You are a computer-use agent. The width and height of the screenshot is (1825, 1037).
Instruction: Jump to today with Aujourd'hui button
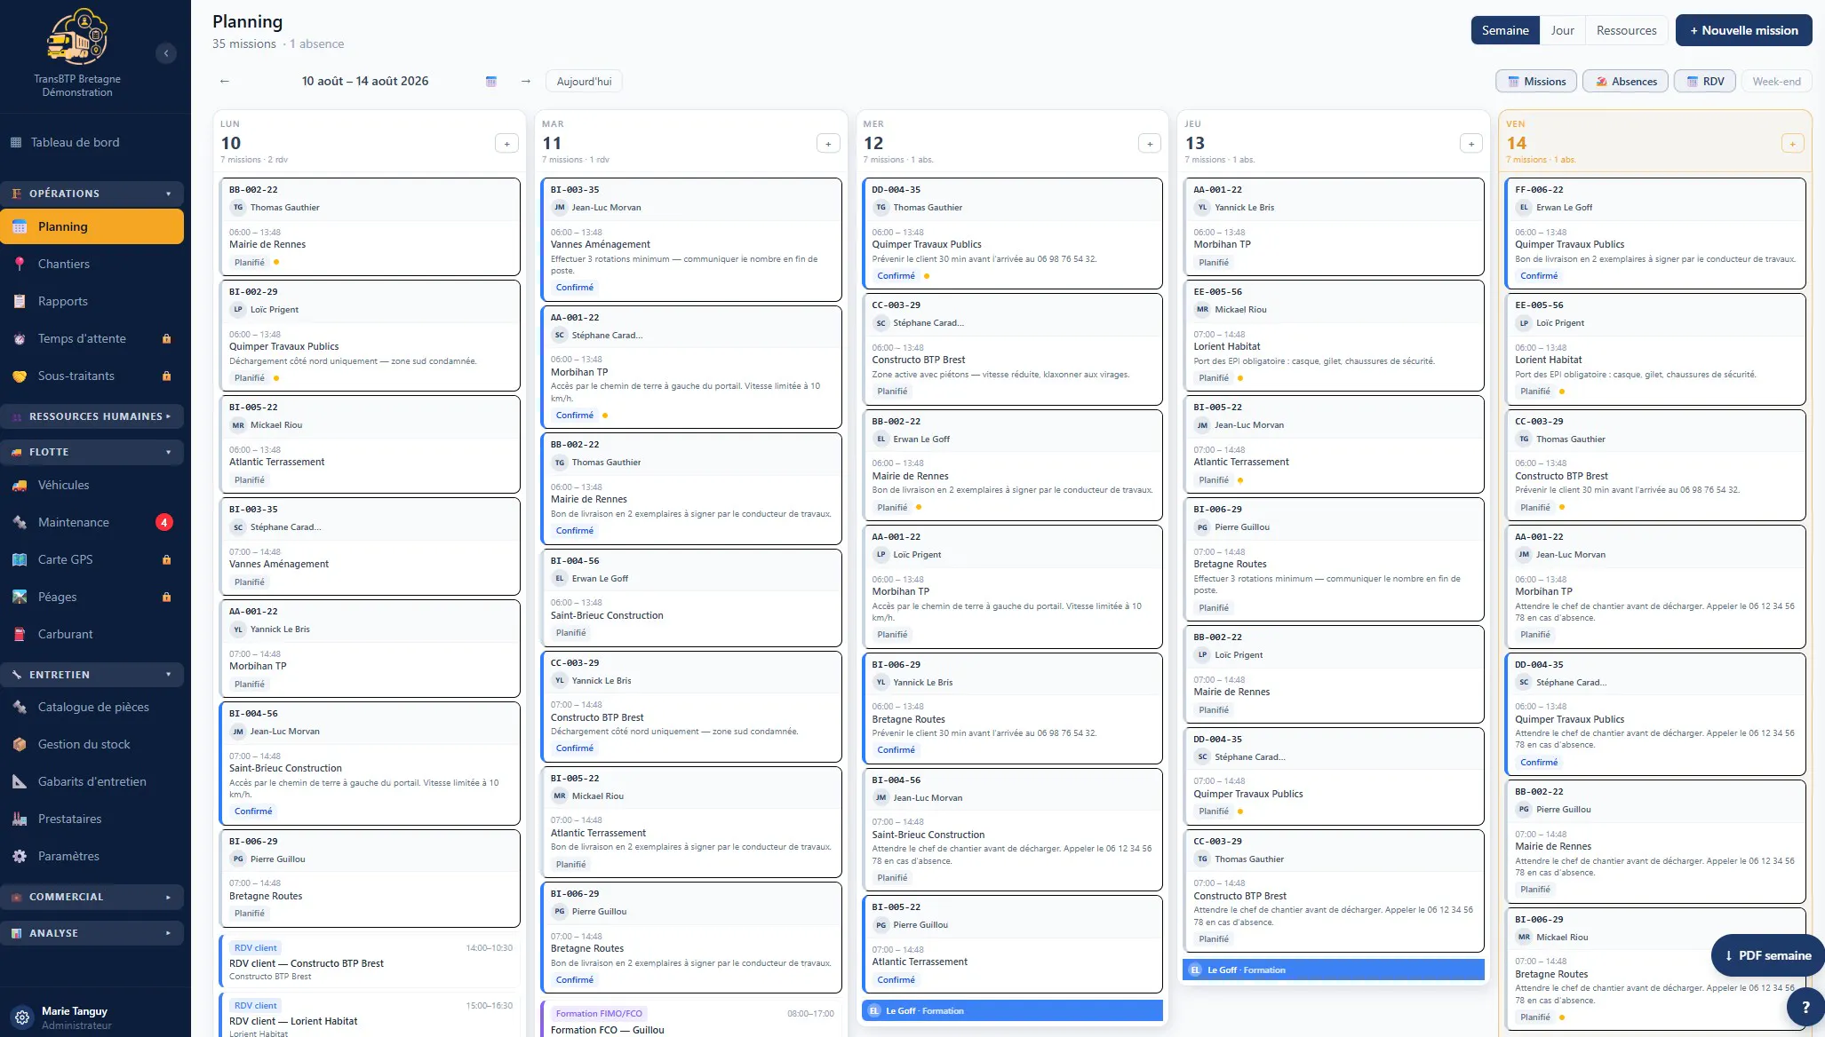click(584, 82)
